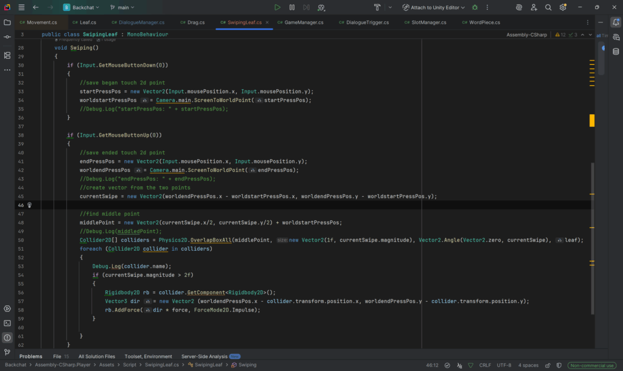Close the SwipingLeaf.cs tab
The height and width of the screenshot is (371, 623).
coord(267,22)
